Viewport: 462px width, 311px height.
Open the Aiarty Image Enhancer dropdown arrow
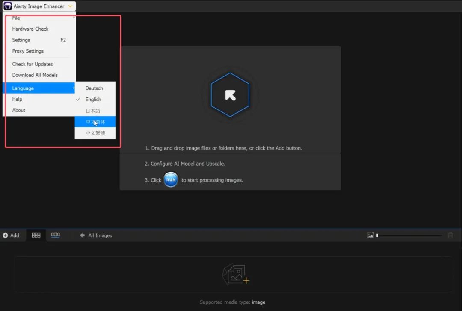click(x=70, y=6)
